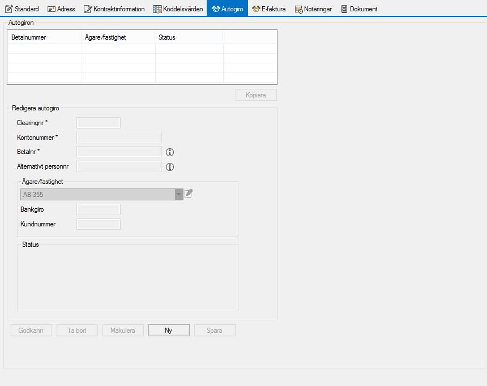The height and width of the screenshot is (386, 487).
Task: Click the Status column header
Action: pyautogui.click(x=189, y=37)
